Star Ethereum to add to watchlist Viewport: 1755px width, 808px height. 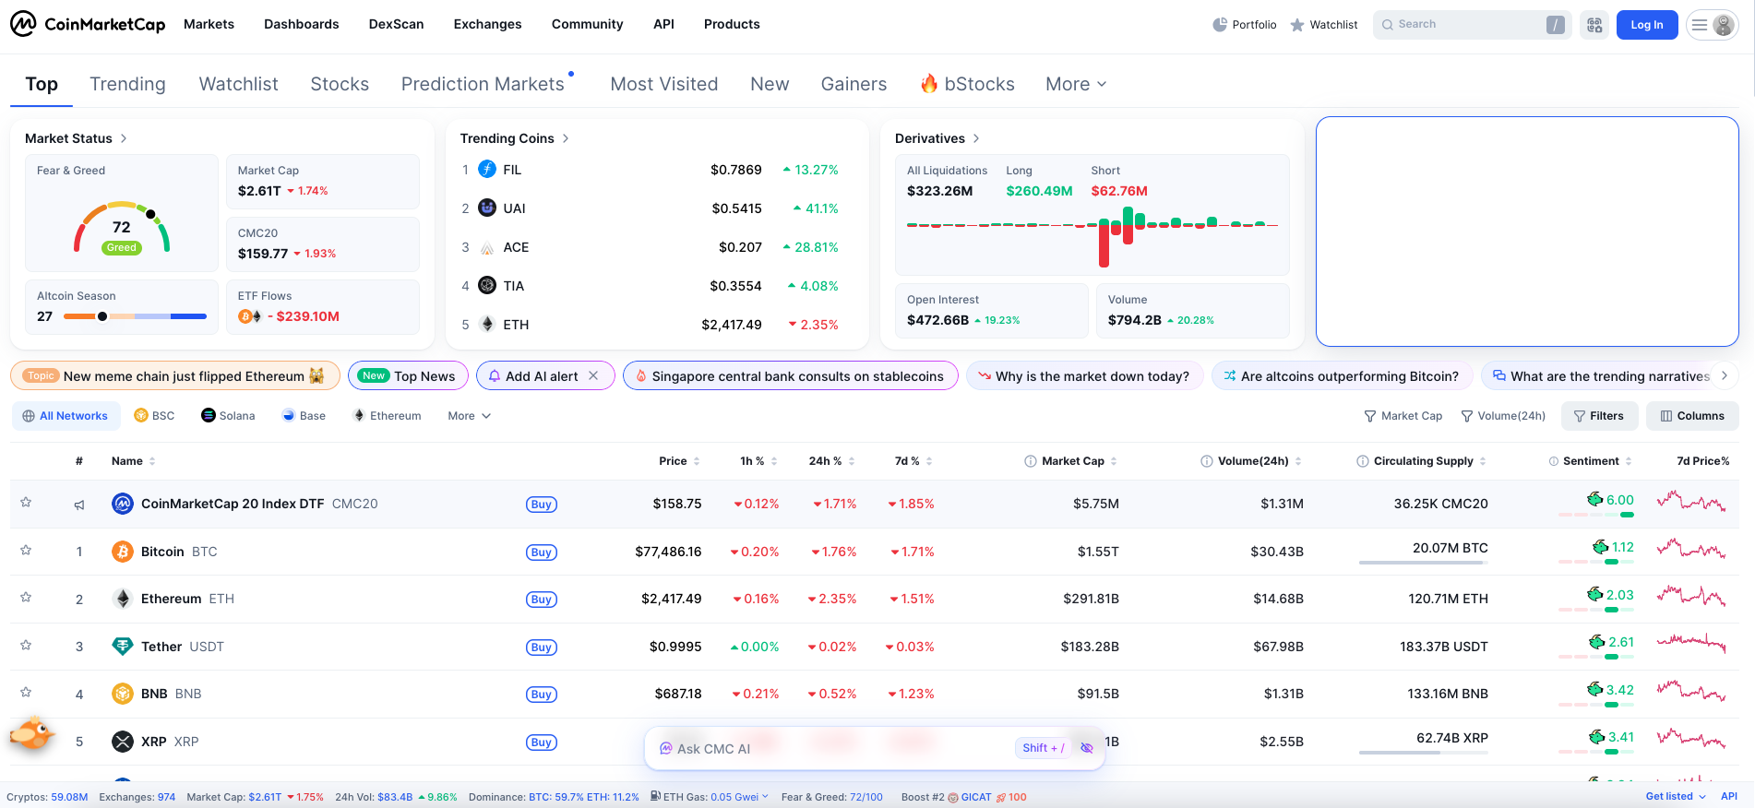[26, 598]
